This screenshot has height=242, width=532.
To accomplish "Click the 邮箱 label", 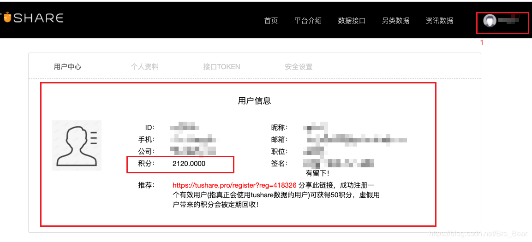I will click(x=280, y=140).
